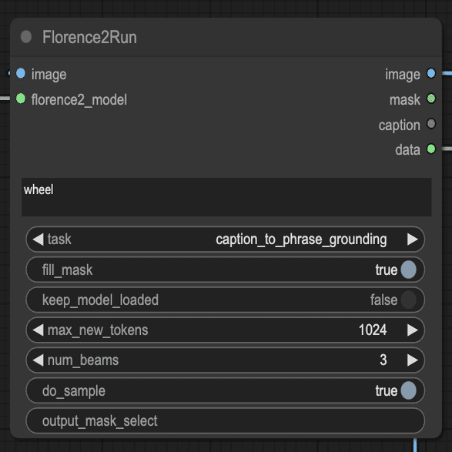This screenshot has width=452, height=452.
Task: Click the mask output connector dot
Action: [431, 99]
